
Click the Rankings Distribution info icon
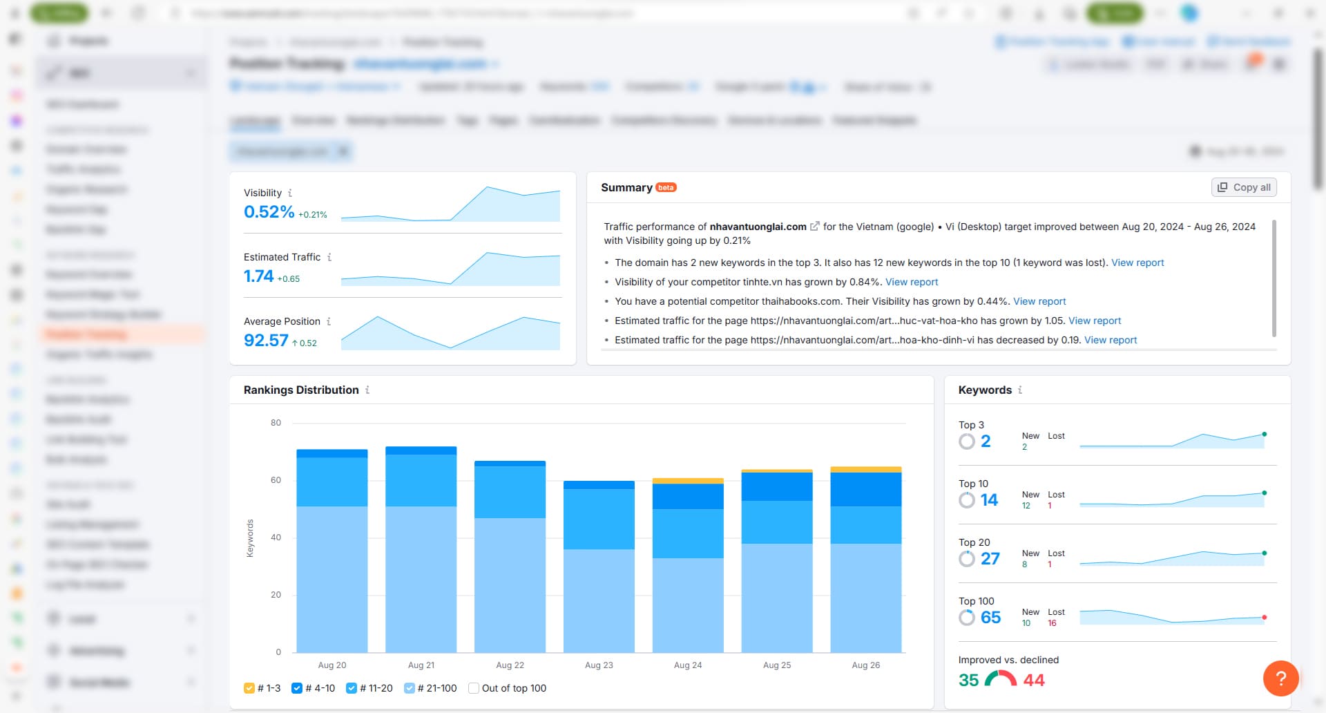pos(367,390)
